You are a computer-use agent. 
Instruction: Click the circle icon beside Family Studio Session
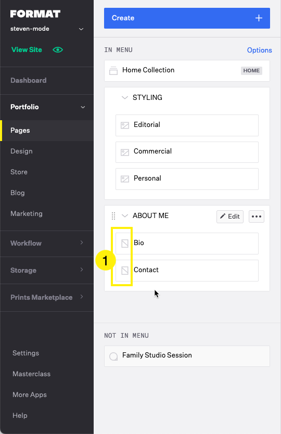[x=113, y=356]
